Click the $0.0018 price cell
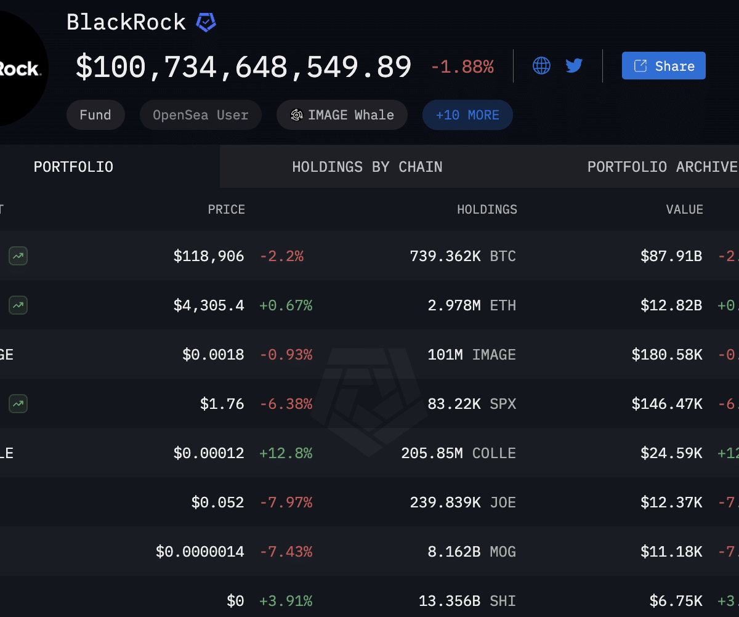The height and width of the screenshot is (617, 739). [x=213, y=355]
